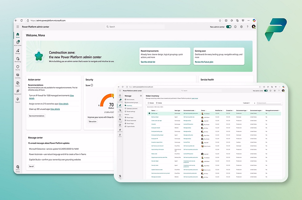Open the app launcher grid in the back window

18,27
